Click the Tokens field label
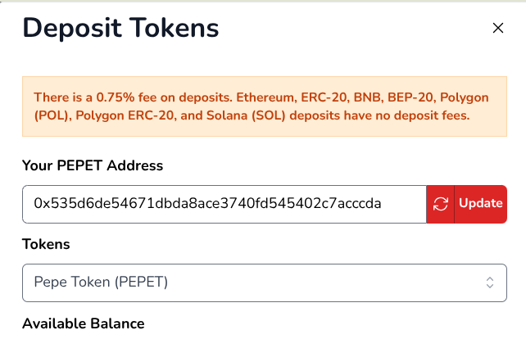 [46, 244]
